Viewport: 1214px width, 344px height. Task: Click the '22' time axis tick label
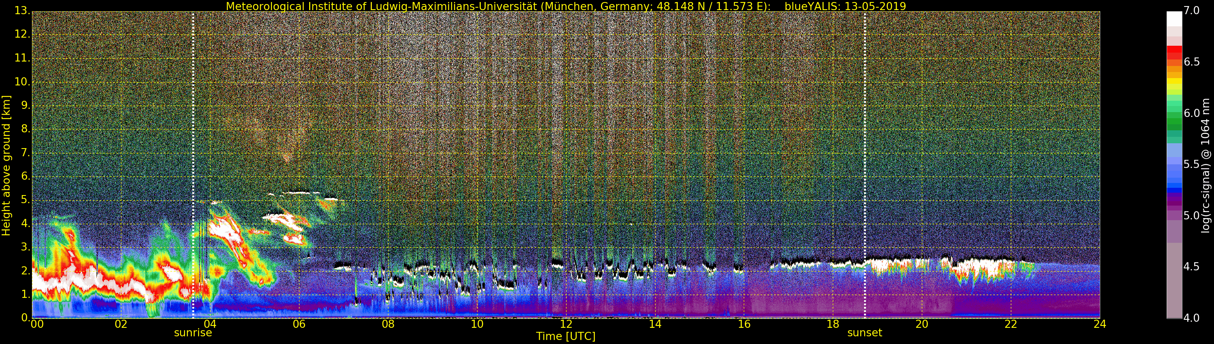pyautogui.click(x=1011, y=324)
